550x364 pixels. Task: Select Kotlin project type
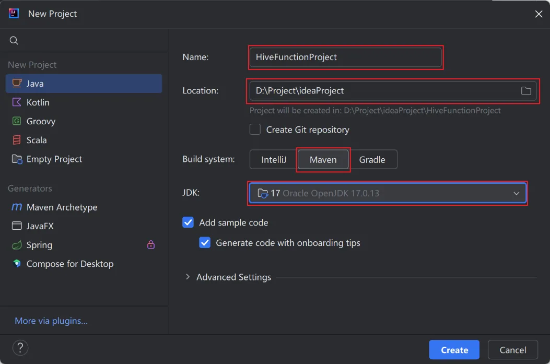(x=84, y=102)
